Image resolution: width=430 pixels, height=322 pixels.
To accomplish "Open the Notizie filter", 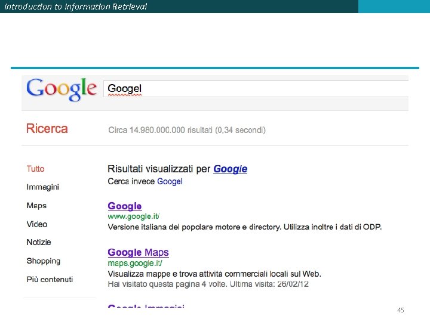I will click(39, 242).
